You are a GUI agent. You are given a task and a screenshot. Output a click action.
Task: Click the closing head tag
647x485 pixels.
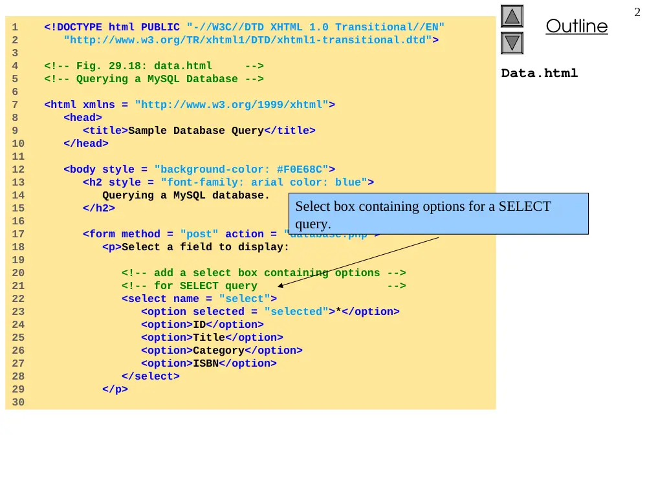[86, 144]
